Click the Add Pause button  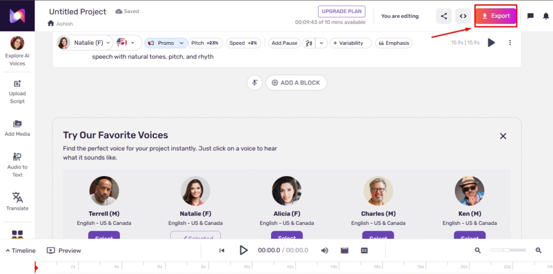point(284,43)
